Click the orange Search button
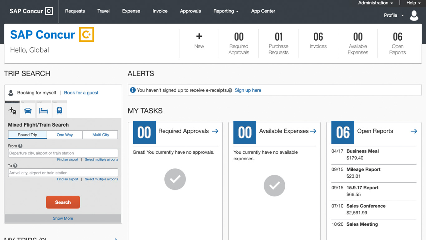Viewport: 426px width, 240px height. [63, 202]
